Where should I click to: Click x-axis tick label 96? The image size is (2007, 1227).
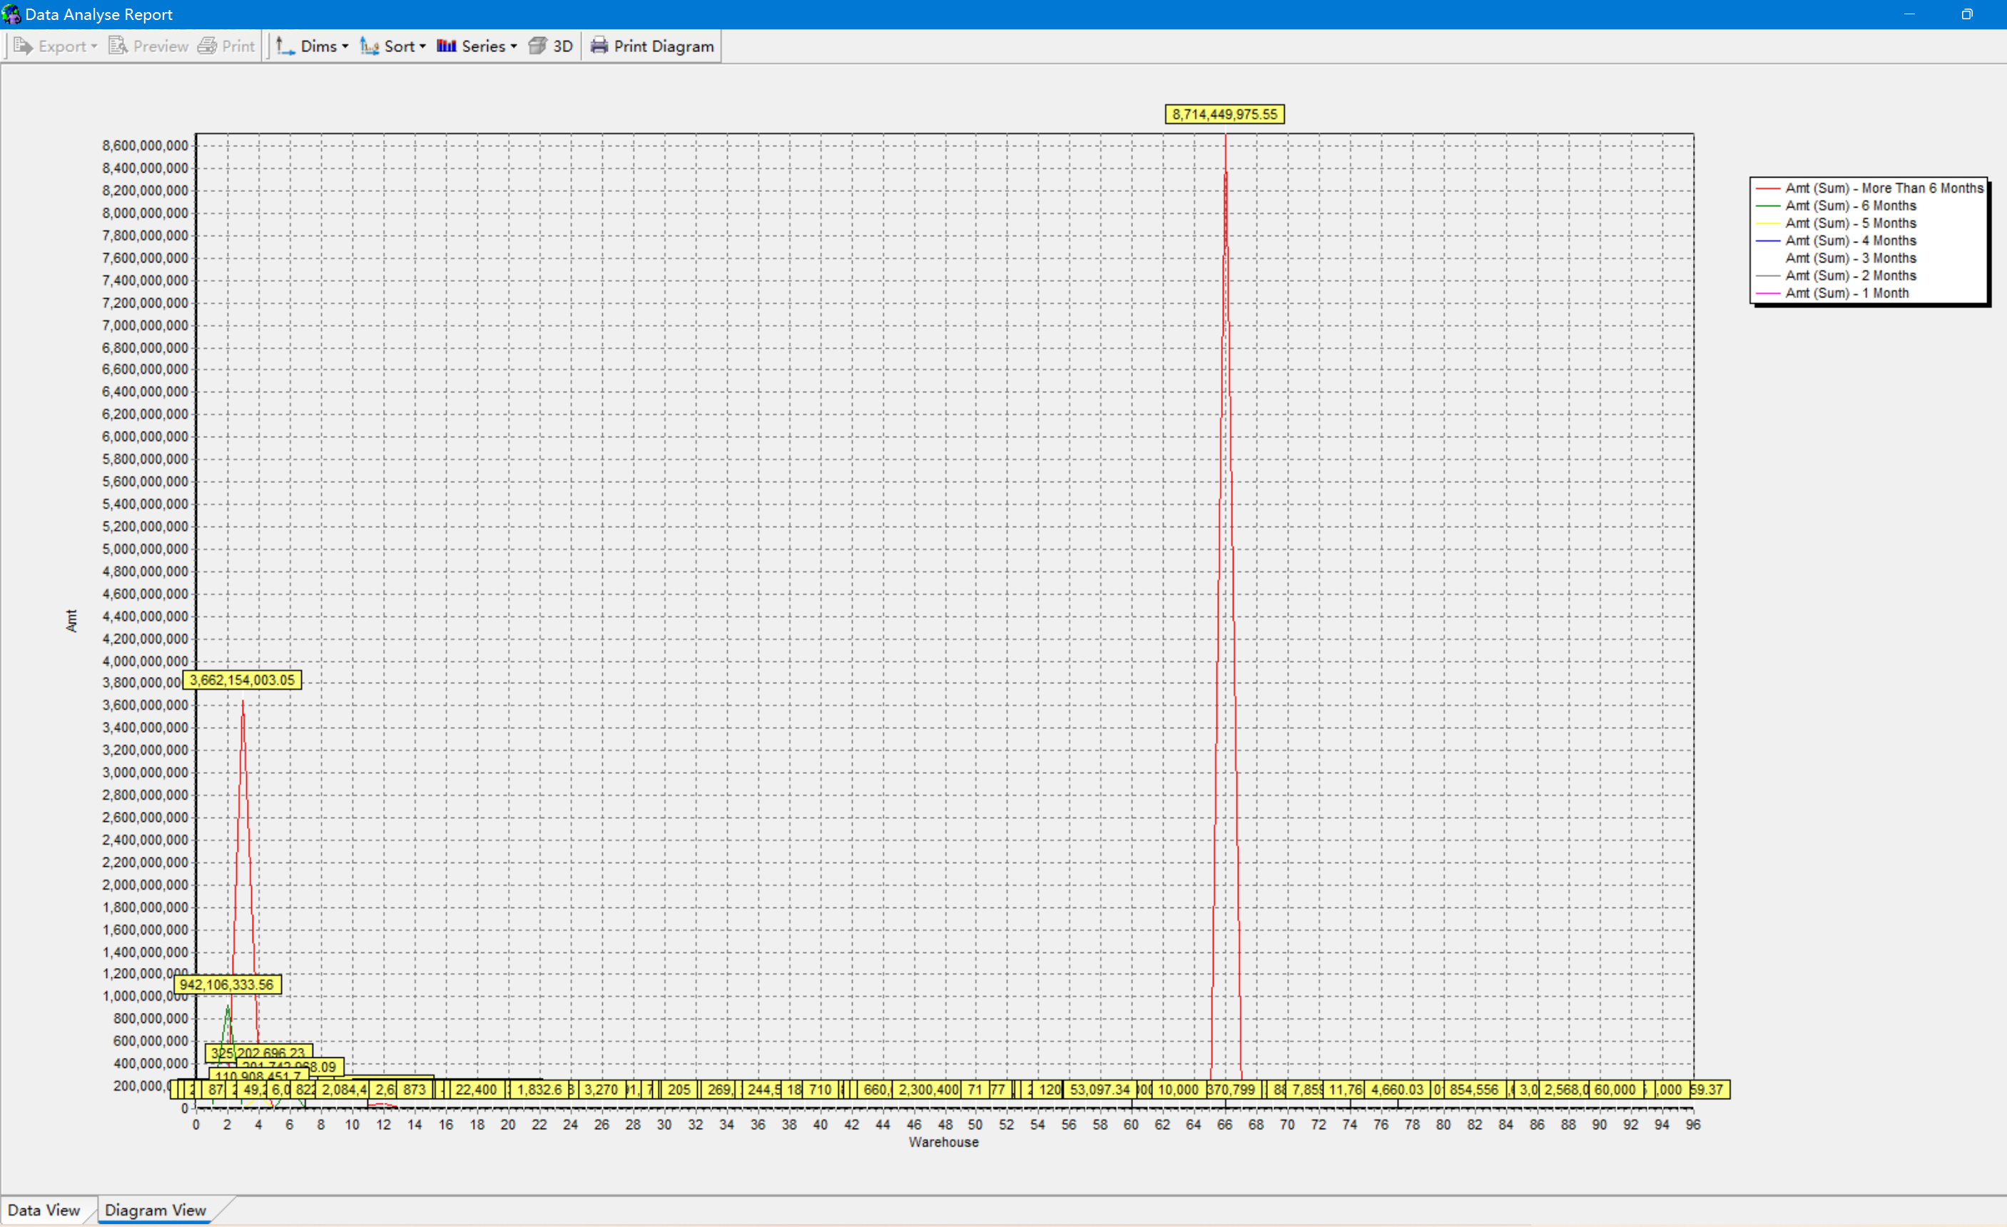tap(1692, 1124)
